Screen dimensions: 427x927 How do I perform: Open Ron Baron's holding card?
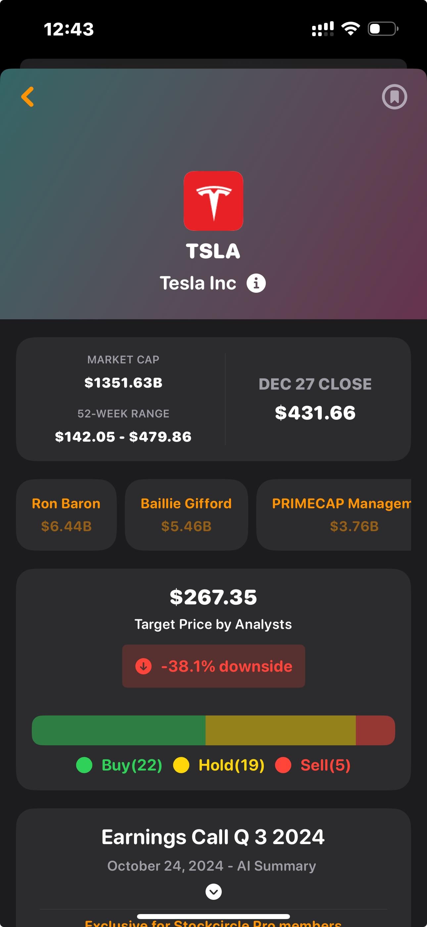(x=66, y=515)
